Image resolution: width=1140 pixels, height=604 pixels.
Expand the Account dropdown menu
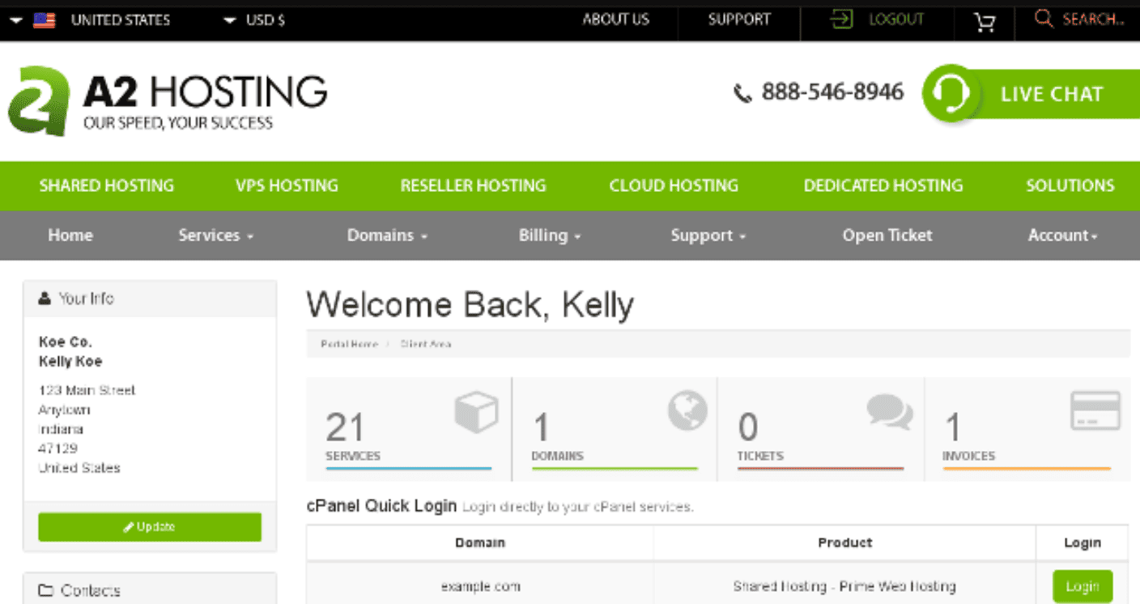click(1062, 236)
